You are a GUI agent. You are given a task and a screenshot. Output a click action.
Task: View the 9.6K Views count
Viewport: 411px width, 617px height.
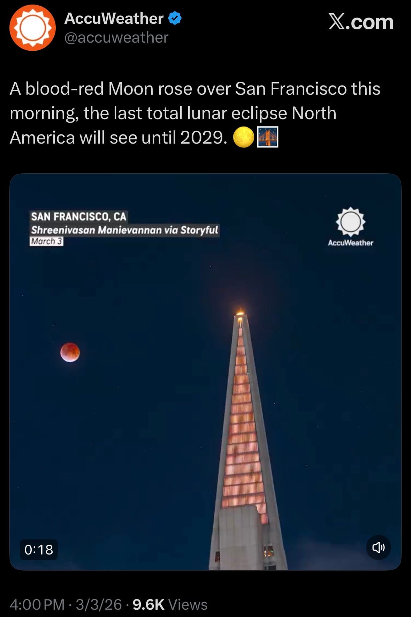click(x=170, y=604)
